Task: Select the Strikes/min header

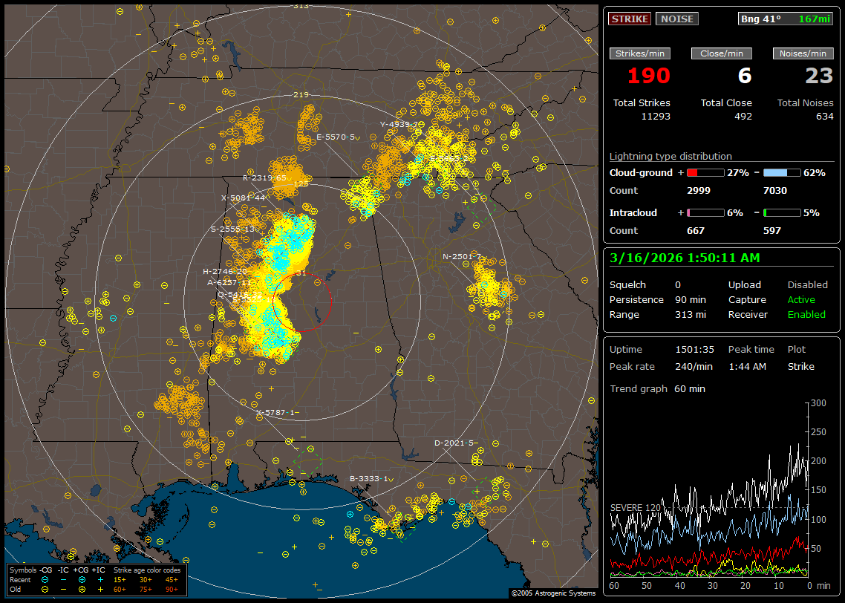Action: [x=639, y=53]
